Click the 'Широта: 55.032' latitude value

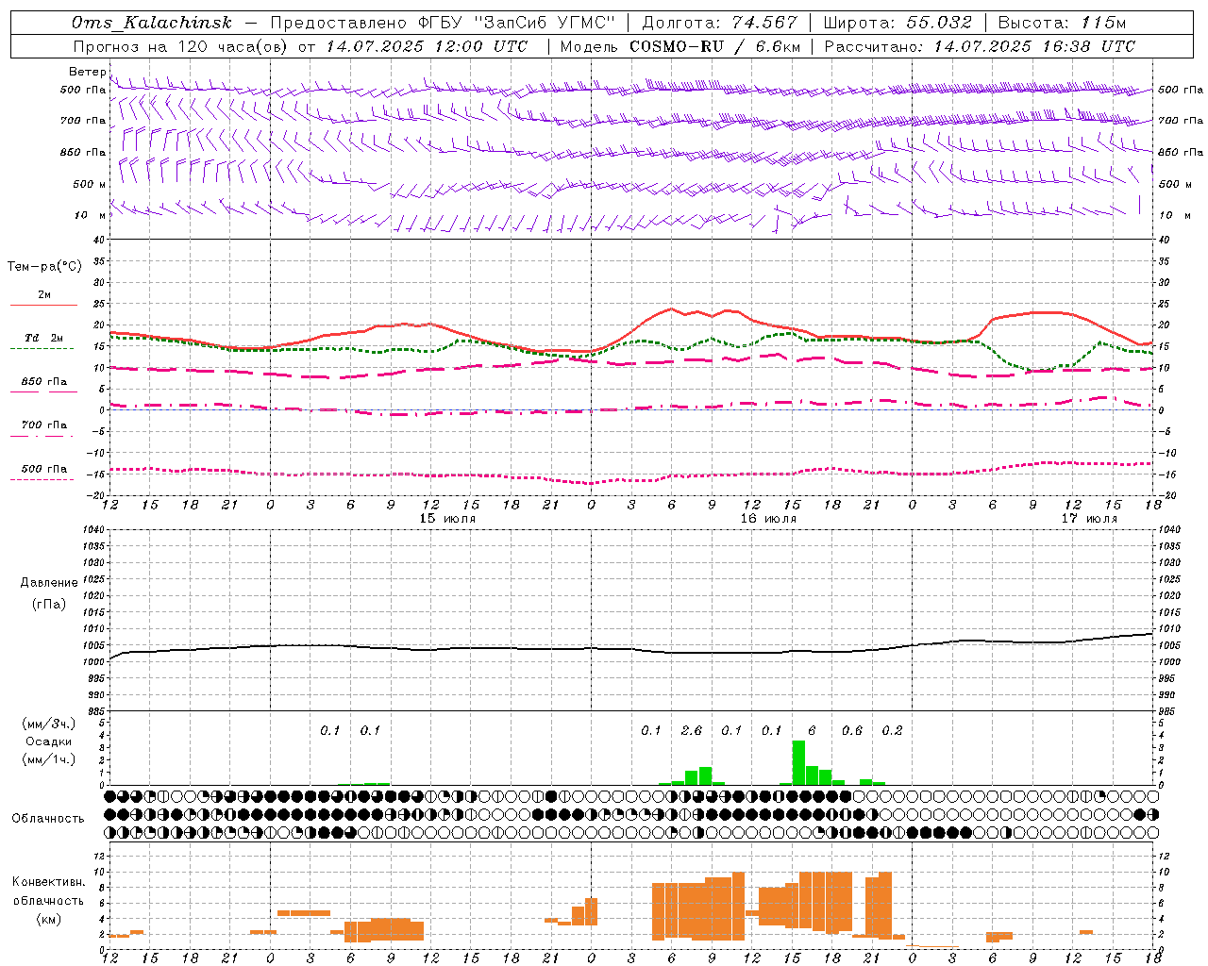coord(898,23)
